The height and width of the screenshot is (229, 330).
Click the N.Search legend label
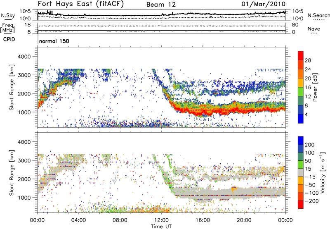tap(318, 15)
